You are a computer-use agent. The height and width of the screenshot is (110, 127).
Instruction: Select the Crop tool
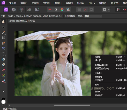tap(3, 38)
